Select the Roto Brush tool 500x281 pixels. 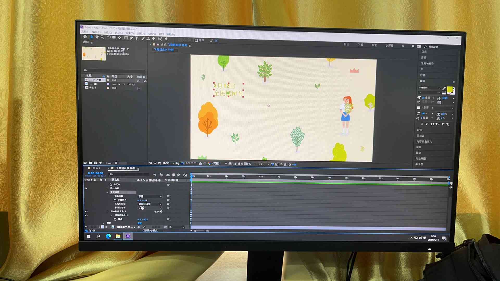coord(160,39)
